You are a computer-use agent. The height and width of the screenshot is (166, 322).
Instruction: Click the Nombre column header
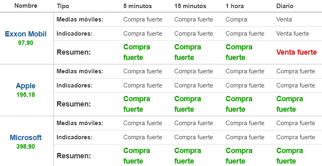click(26, 6)
